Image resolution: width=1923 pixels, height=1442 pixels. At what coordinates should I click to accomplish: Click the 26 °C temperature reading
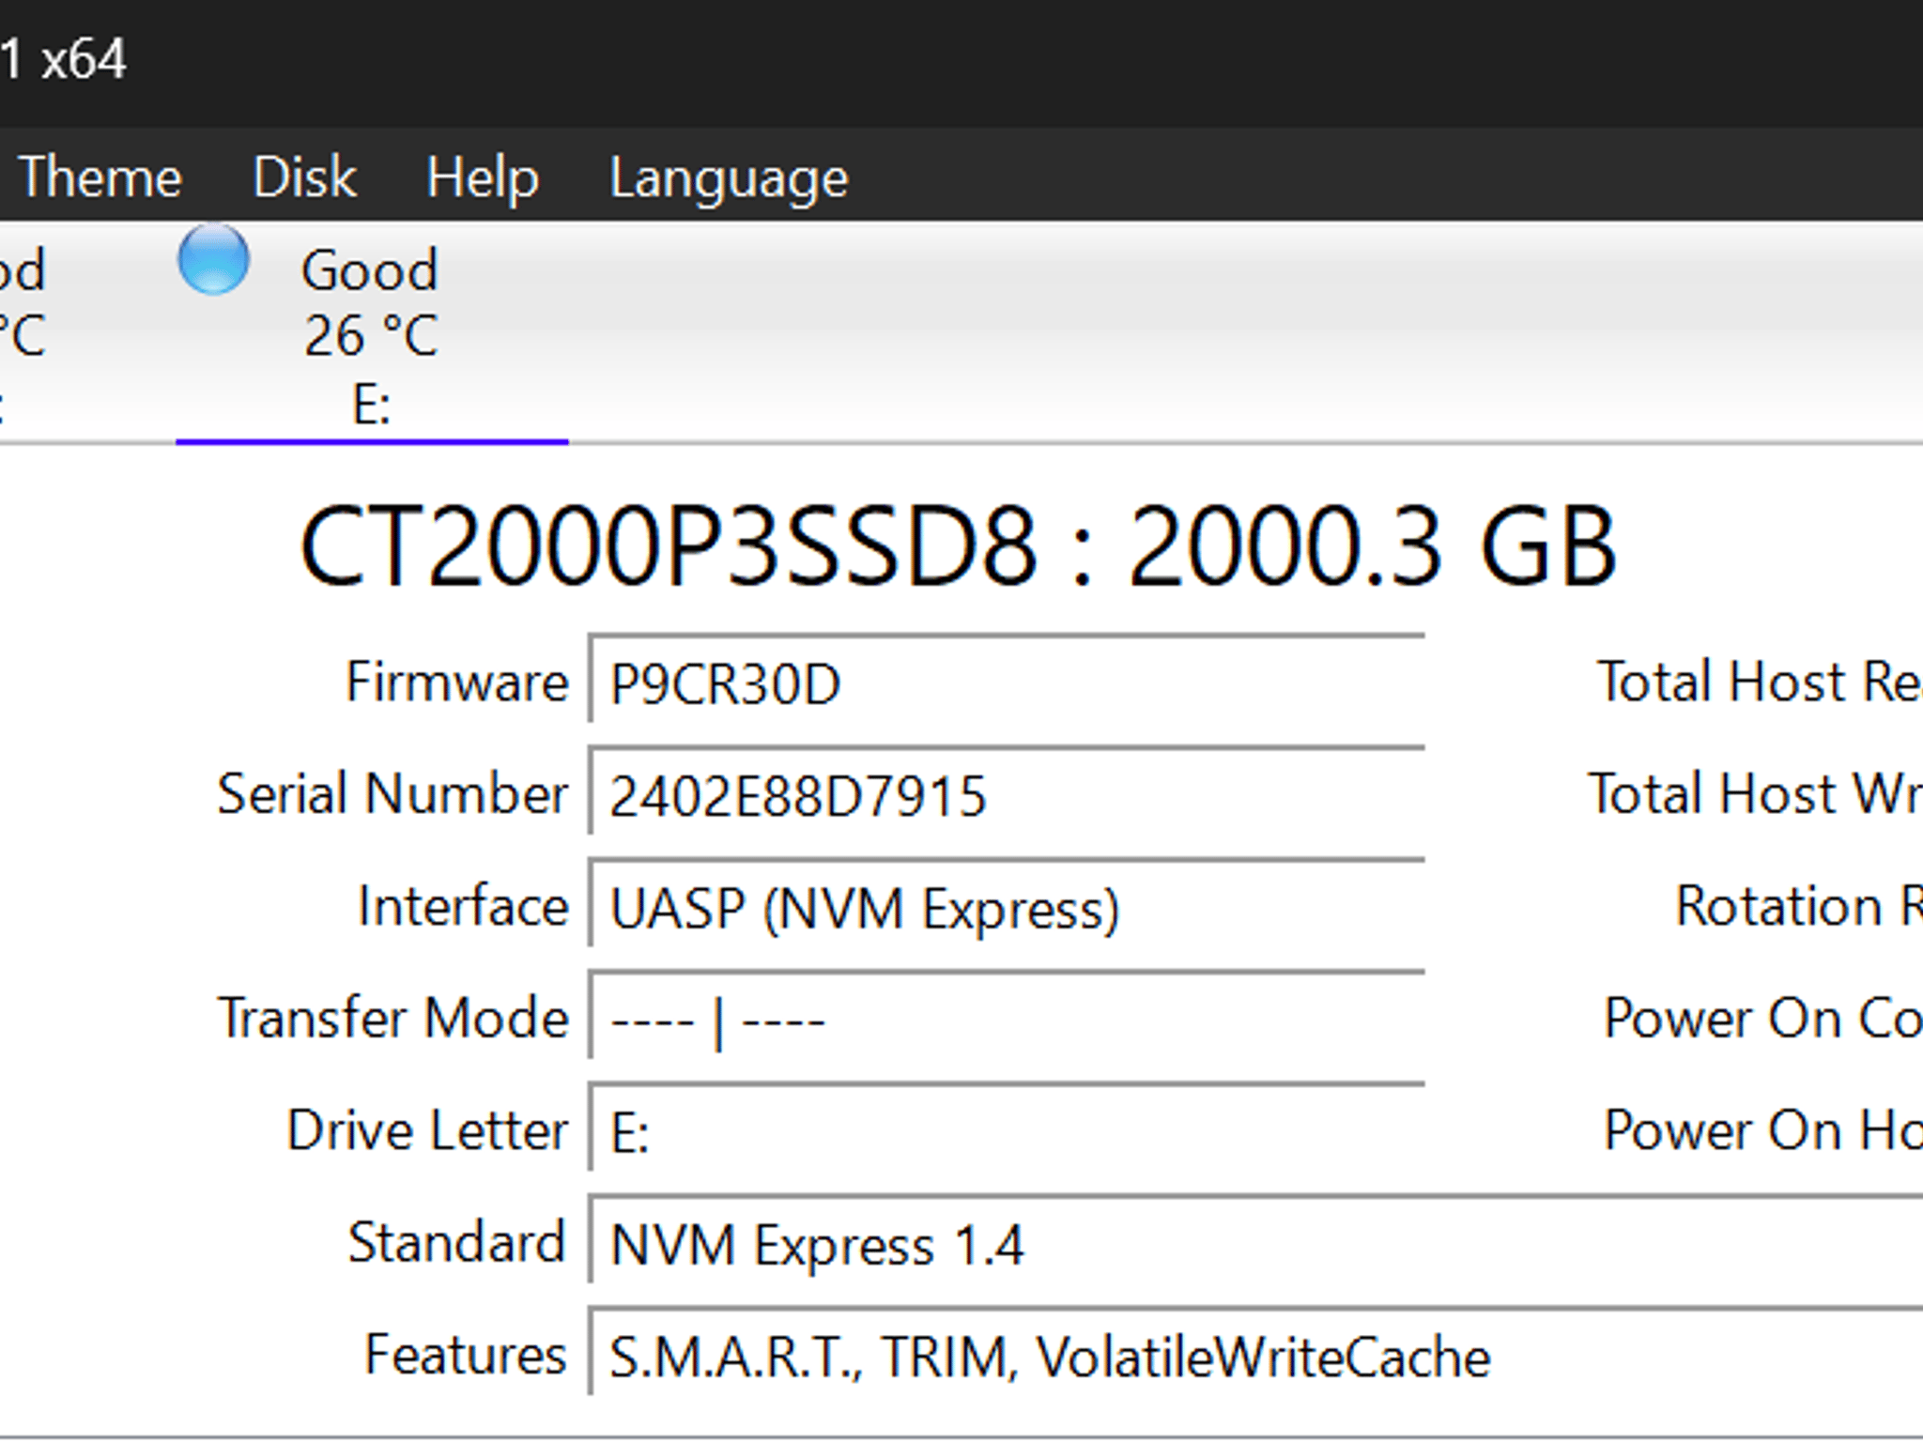371,336
